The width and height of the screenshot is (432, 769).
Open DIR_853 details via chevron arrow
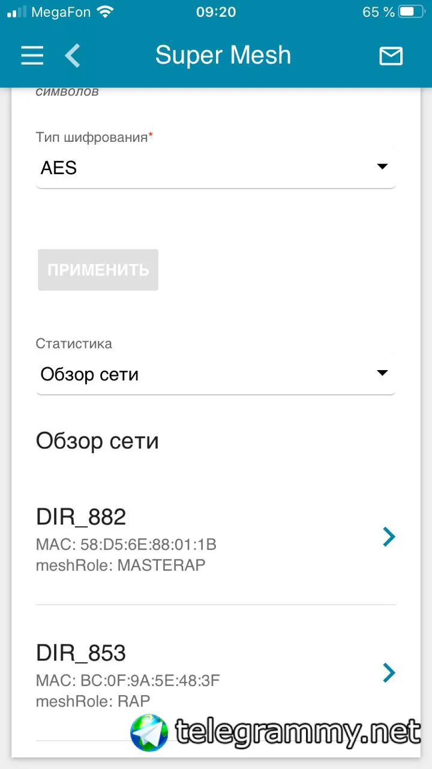389,672
